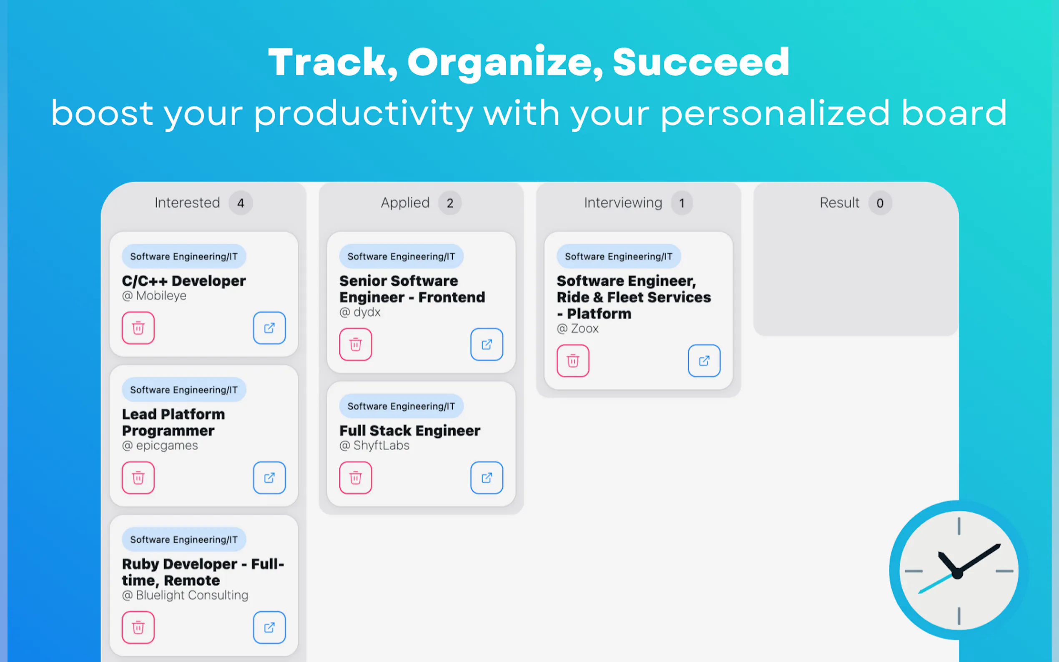Select the Interested column header
The width and height of the screenshot is (1059, 662).
point(187,203)
